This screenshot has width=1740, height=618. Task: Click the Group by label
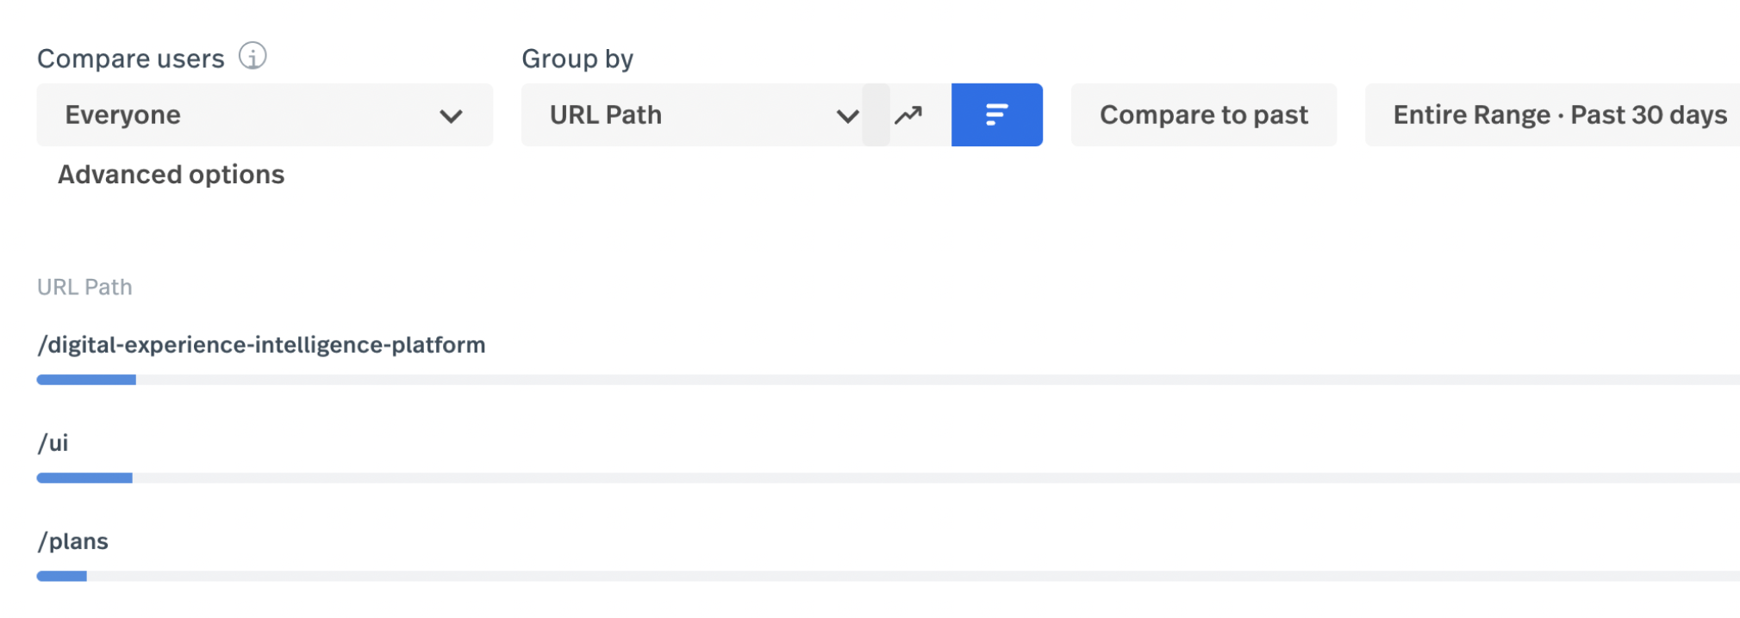tap(577, 59)
